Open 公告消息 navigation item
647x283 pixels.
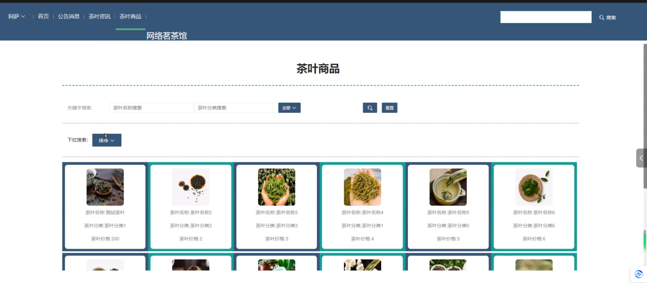(x=69, y=17)
